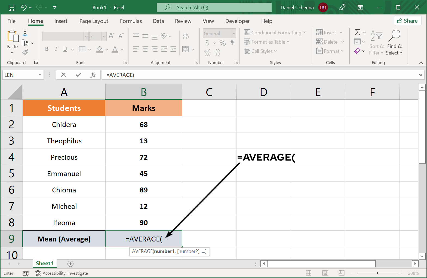The image size is (427, 278).
Task: Click the zoom slider in status bar
Action: [x=377, y=273]
